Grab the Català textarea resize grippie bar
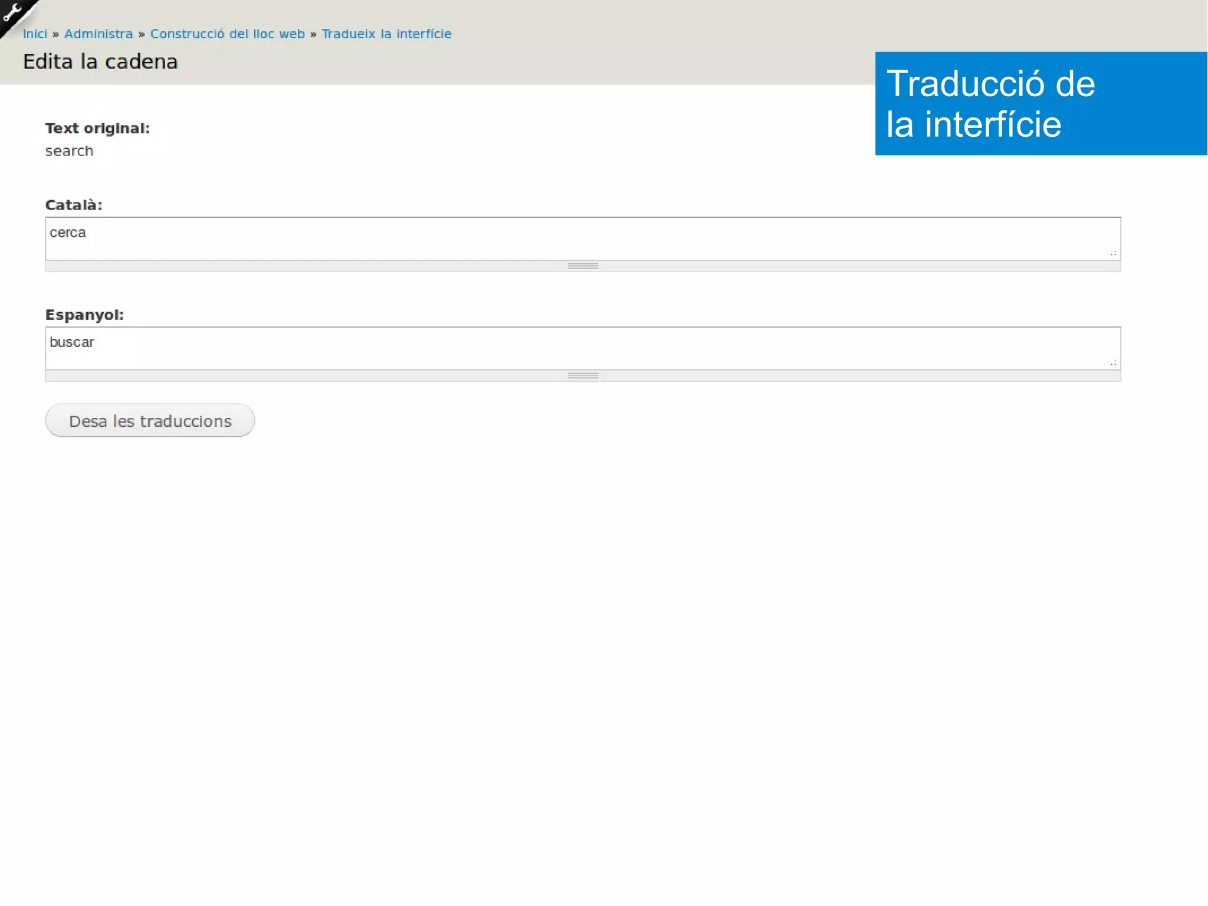 click(583, 266)
